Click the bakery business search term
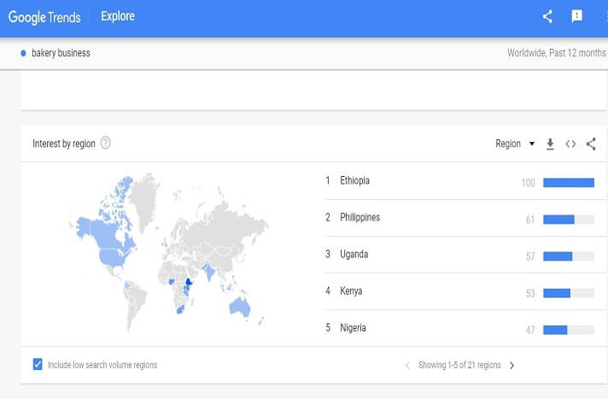 [x=61, y=53]
